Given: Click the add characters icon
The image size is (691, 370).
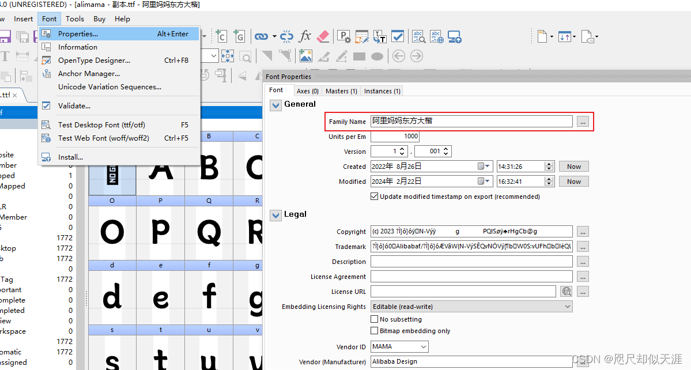Looking at the screenshot, I should click(x=221, y=36).
